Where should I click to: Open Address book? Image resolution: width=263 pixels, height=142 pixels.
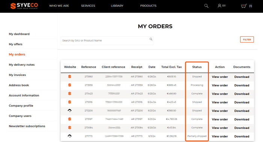(19, 85)
